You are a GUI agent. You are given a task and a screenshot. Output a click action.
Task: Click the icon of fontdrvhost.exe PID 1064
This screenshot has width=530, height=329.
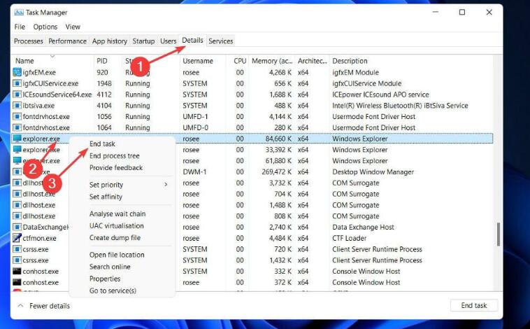coord(17,127)
